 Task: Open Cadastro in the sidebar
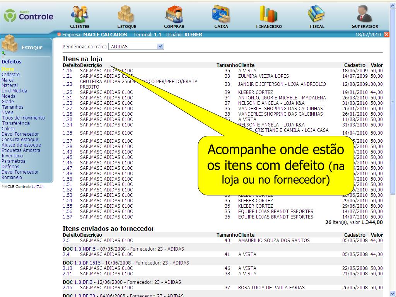tap(10, 75)
